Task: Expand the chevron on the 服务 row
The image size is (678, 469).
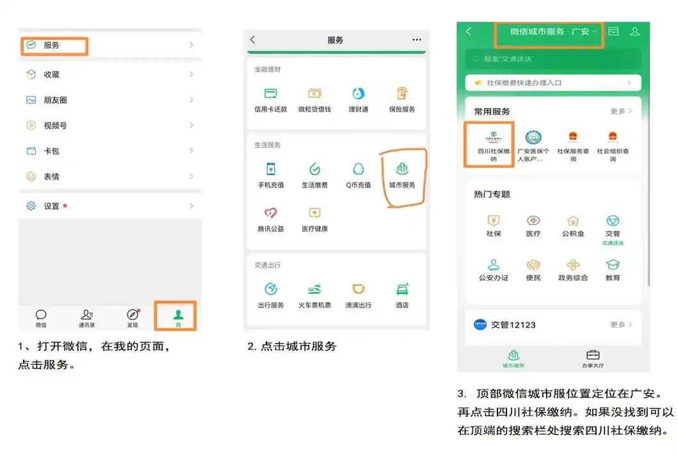Action: coord(191,45)
